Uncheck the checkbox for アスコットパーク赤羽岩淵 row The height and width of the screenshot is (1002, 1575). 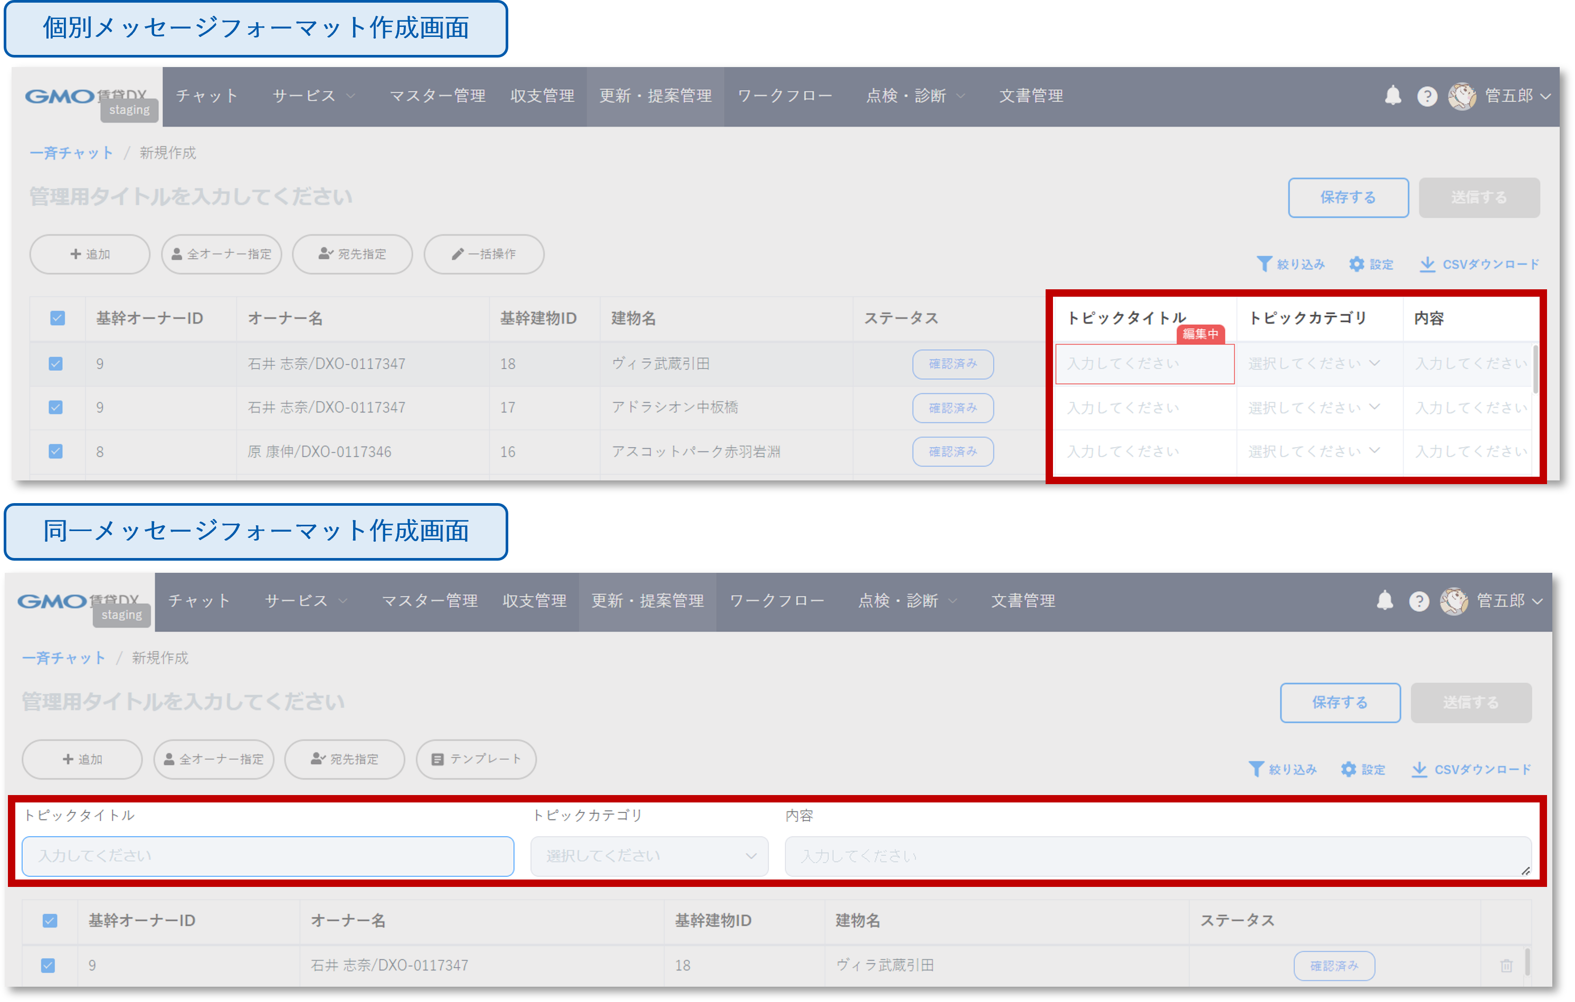pos(56,451)
